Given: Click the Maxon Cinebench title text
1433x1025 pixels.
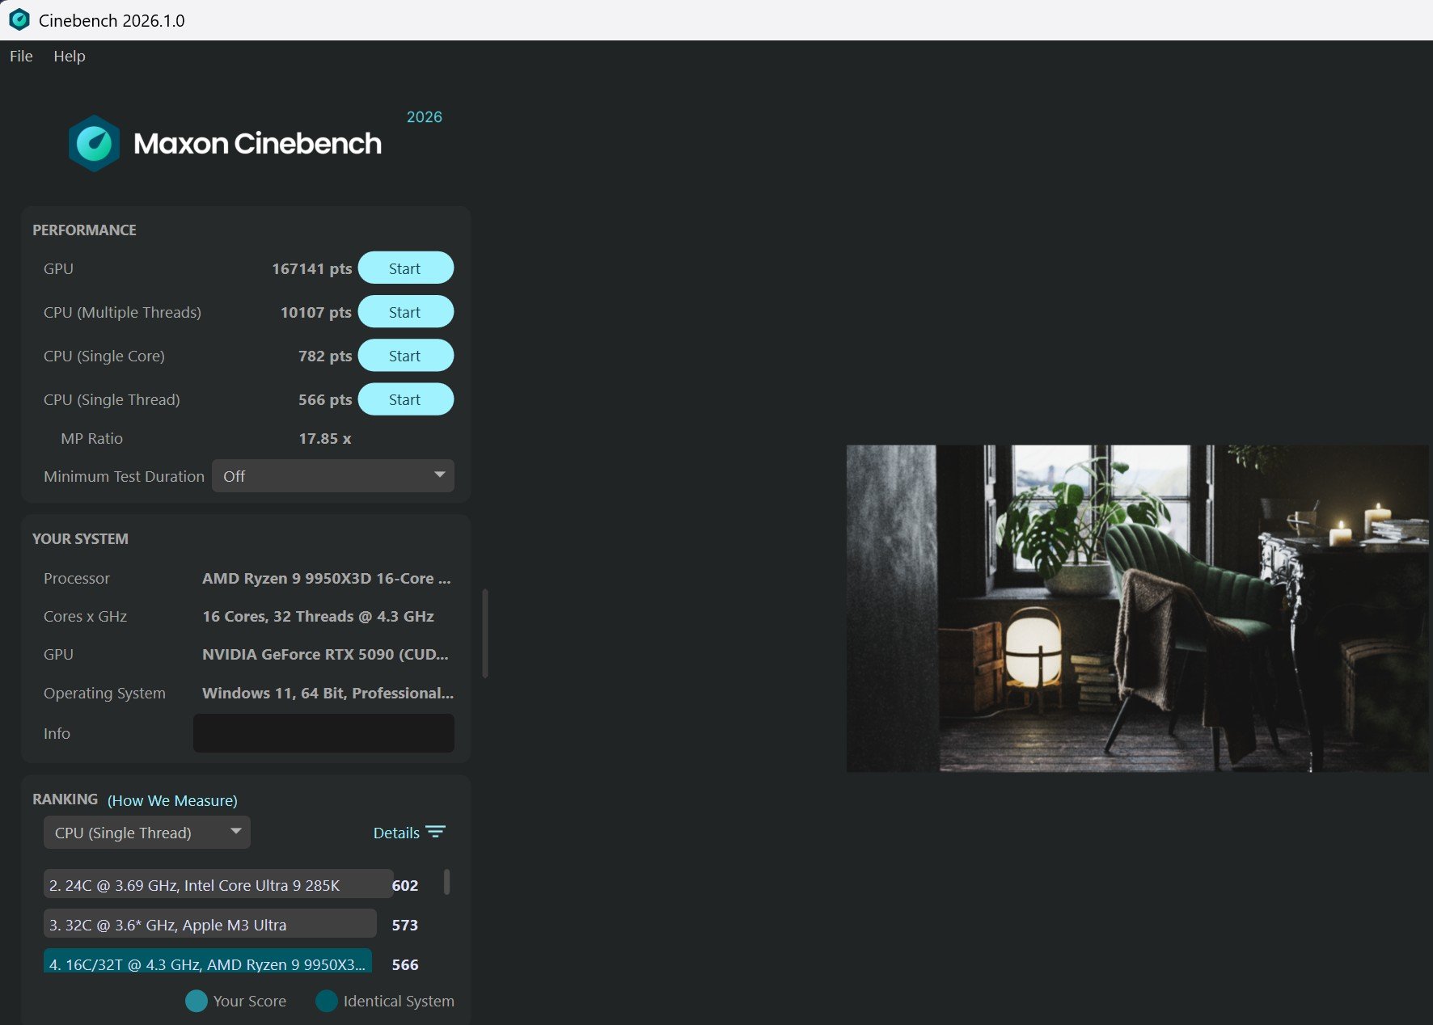Looking at the screenshot, I should point(257,143).
